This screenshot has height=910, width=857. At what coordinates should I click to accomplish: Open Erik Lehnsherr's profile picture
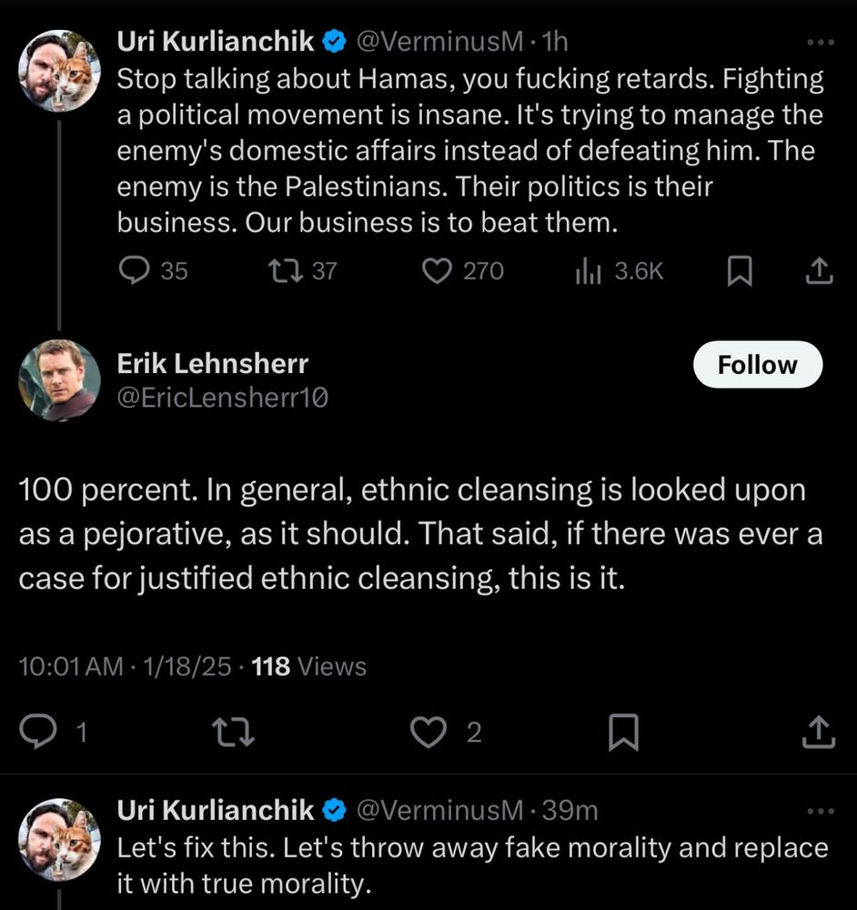[59, 379]
